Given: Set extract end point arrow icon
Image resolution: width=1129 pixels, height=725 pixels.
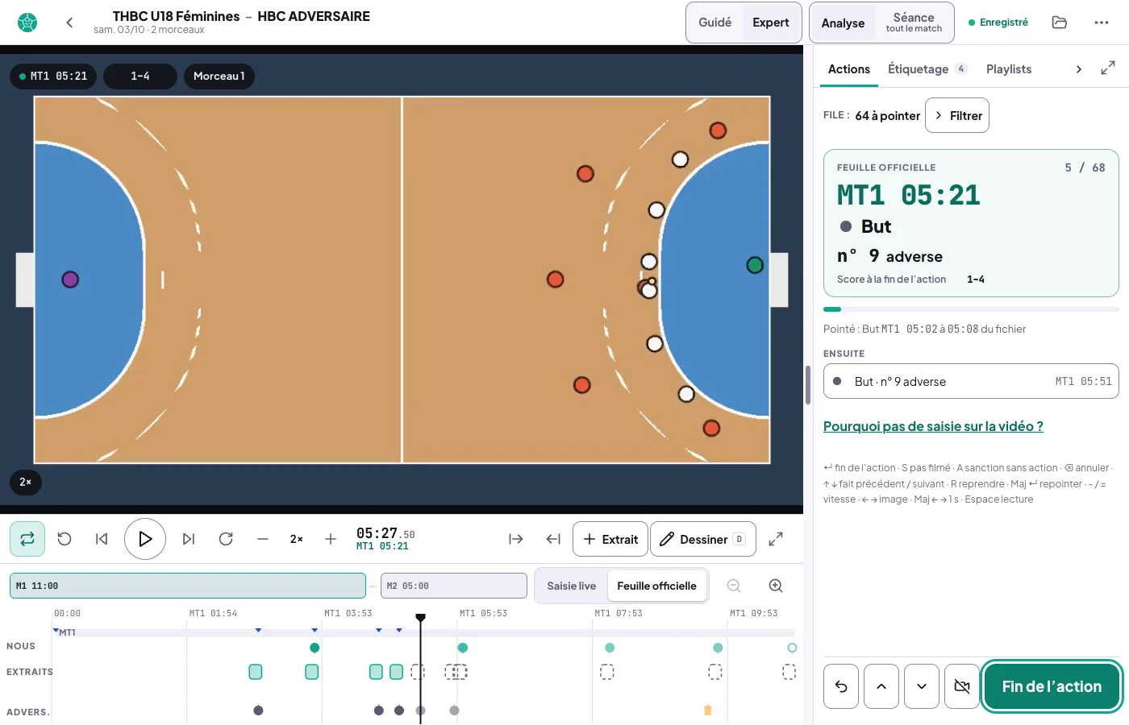Looking at the screenshot, I should click(553, 539).
